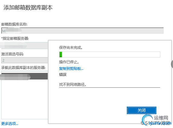Click the 关闭 button in error dialog
Viewport: 173px width, 128px height.
click(x=141, y=110)
